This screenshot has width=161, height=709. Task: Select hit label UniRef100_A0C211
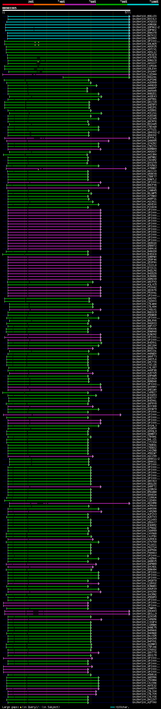(144, 113)
